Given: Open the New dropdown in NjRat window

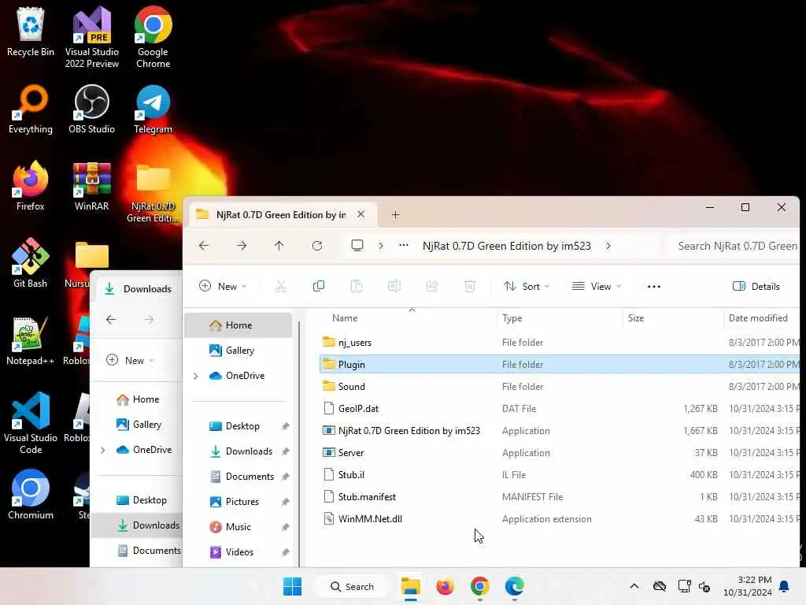Looking at the screenshot, I should [x=223, y=286].
